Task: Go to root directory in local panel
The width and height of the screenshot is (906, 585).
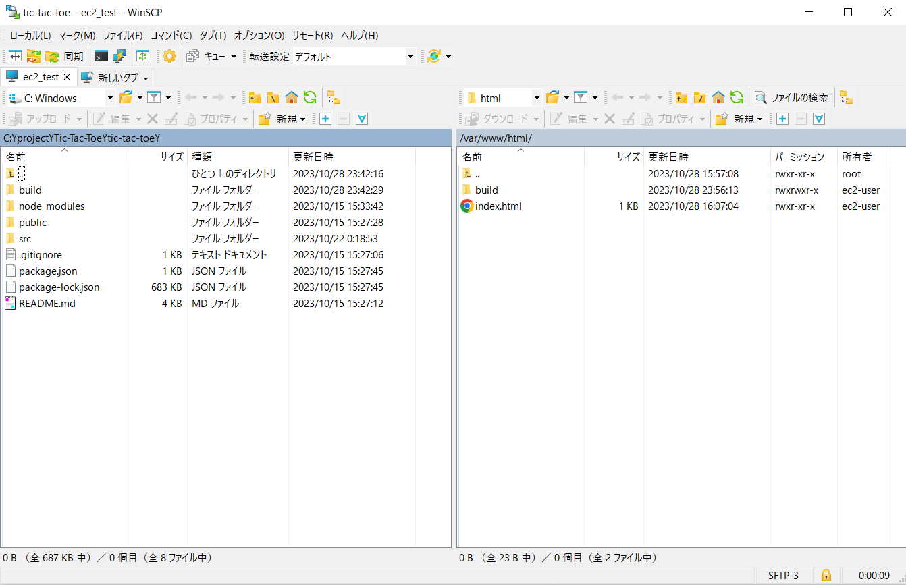Action: (x=273, y=98)
